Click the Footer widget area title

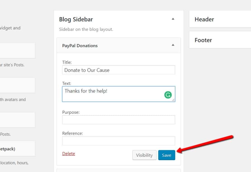coord(203,40)
